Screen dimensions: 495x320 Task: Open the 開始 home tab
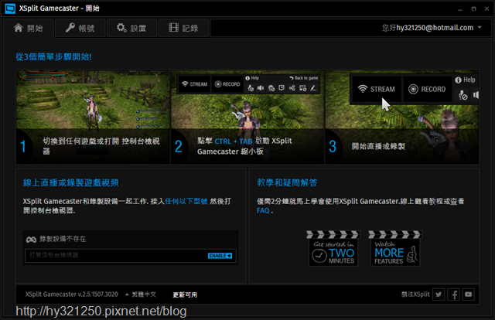click(29, 28)
